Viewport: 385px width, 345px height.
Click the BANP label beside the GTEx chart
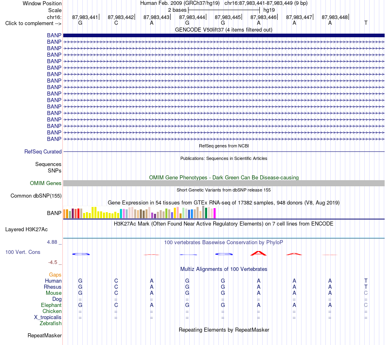54,213
